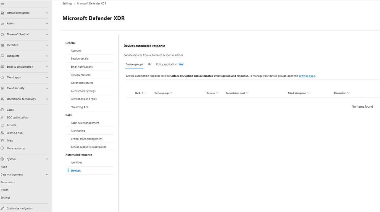Screen dimensions: 380x212
Task: Open the Devices column filter dropdown
Action: coord(217,93)
